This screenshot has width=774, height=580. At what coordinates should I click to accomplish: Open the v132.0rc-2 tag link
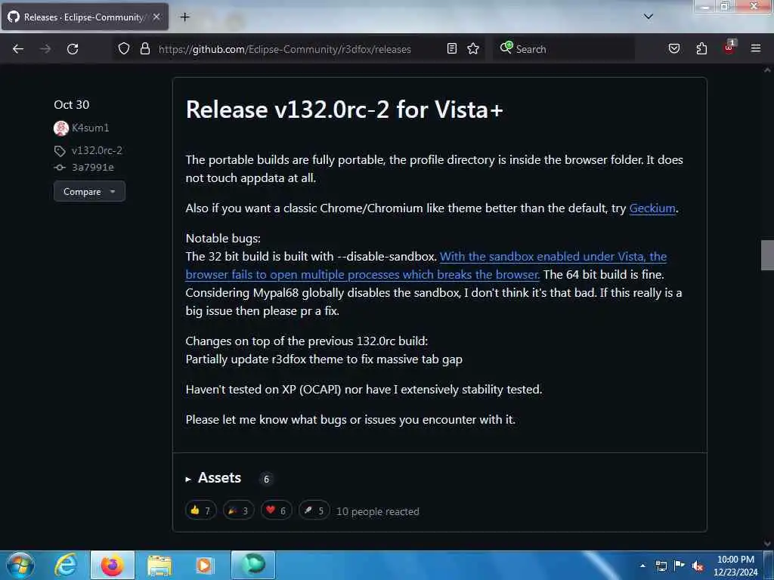97,150
